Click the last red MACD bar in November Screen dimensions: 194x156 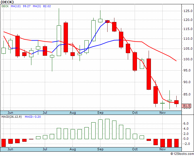(x=176, y=143)
